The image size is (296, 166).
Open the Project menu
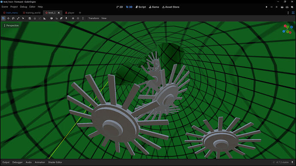pyautogui.click(x=14, y=7)
